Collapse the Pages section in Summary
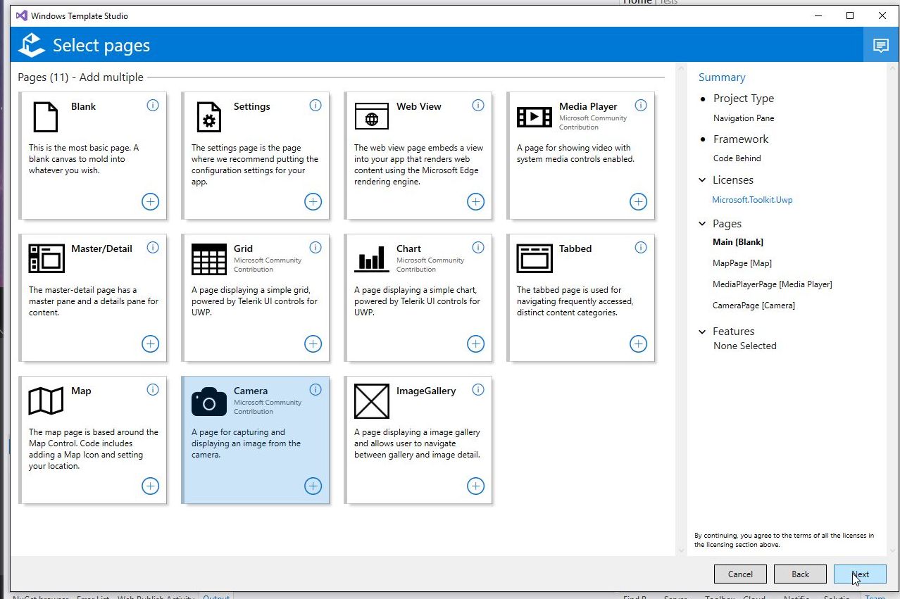900x599 pixels. pyautogui.click(x=702, y=224)
